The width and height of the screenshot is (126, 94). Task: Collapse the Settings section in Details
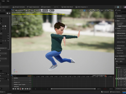[x=116, y=48]
